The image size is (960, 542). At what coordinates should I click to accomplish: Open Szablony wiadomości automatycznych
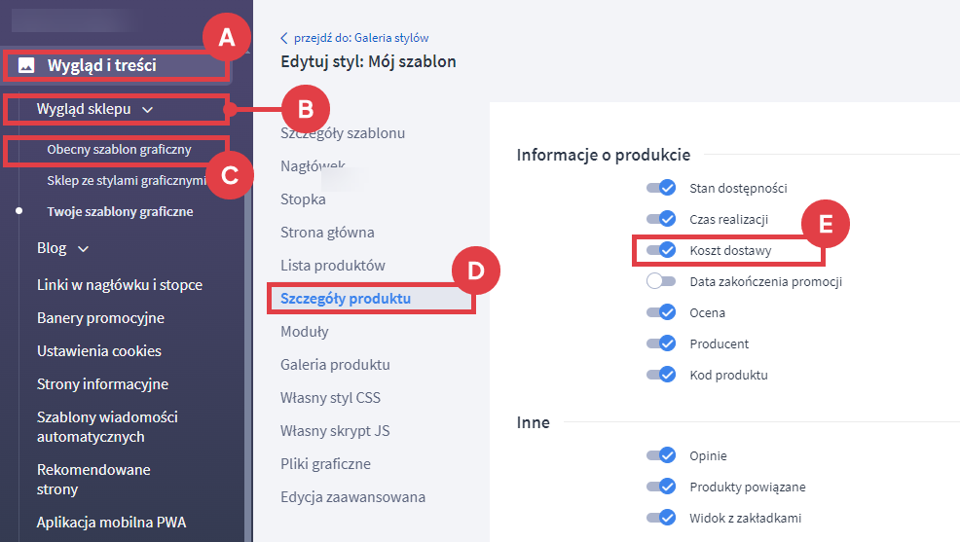click(x=107, y=427)
